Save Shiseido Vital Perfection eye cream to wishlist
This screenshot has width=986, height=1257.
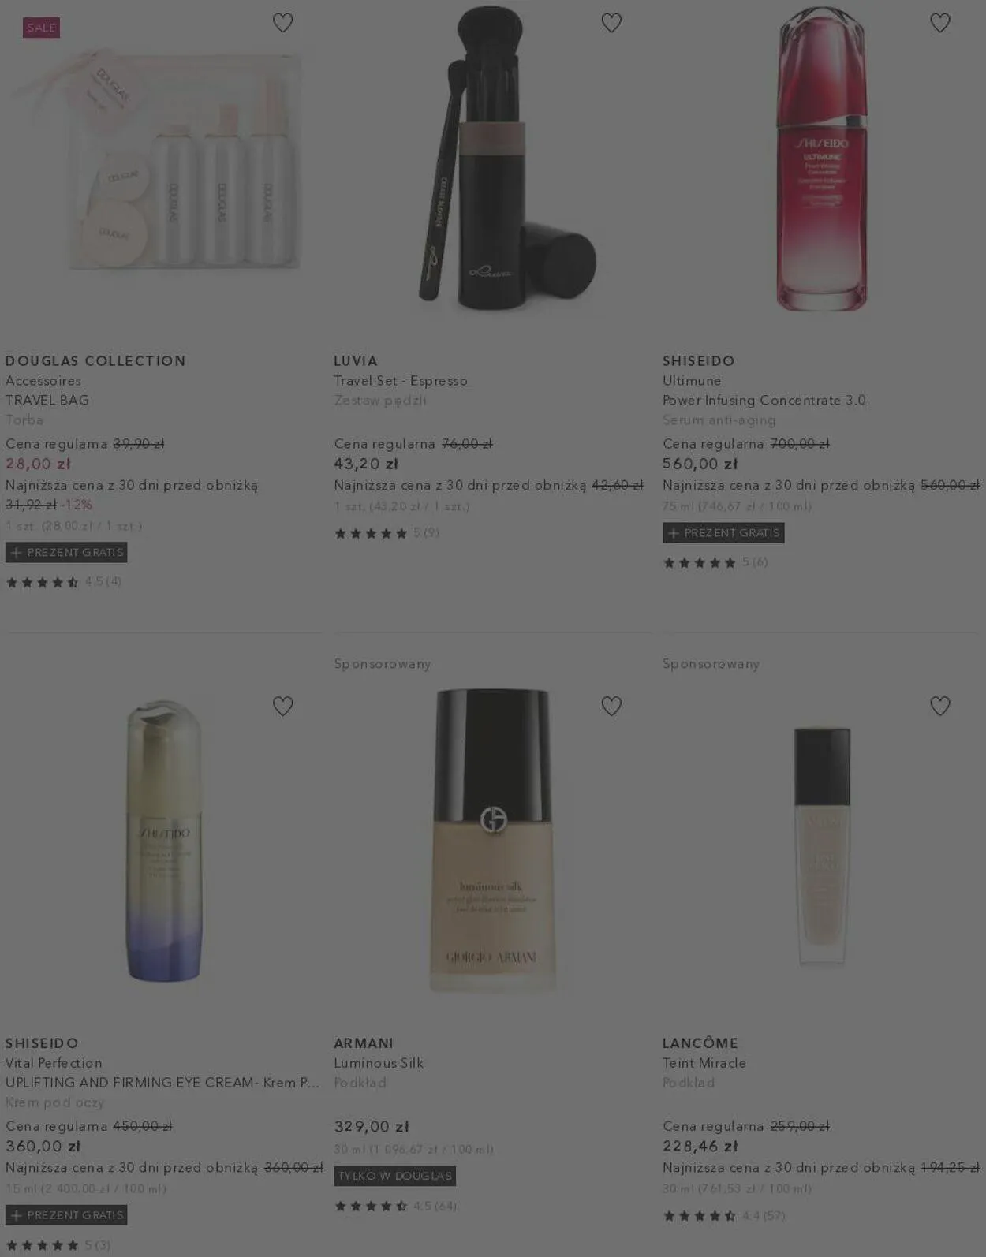coord(282,706)
